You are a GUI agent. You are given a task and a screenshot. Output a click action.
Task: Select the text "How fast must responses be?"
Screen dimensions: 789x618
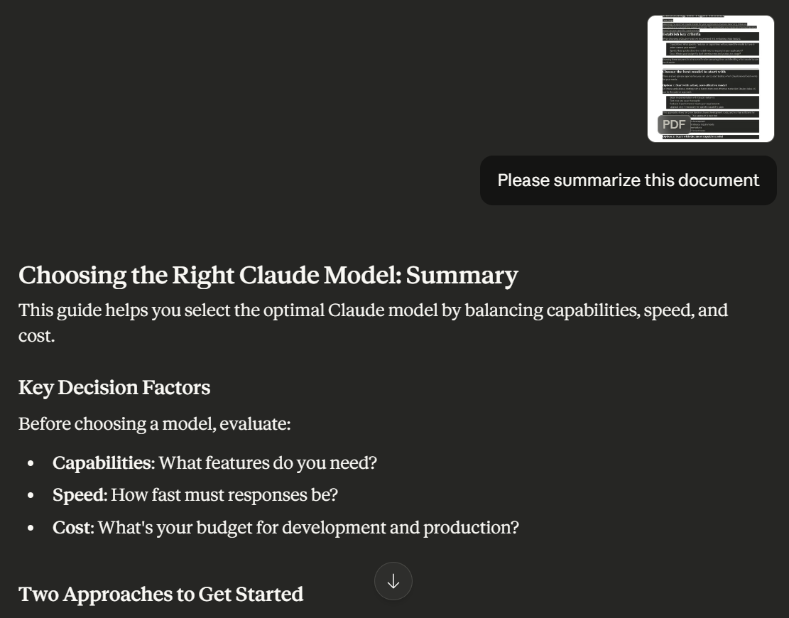click(x=226, y=495)
